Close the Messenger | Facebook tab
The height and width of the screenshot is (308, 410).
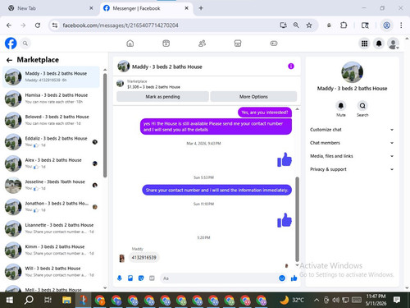point(186,8)
